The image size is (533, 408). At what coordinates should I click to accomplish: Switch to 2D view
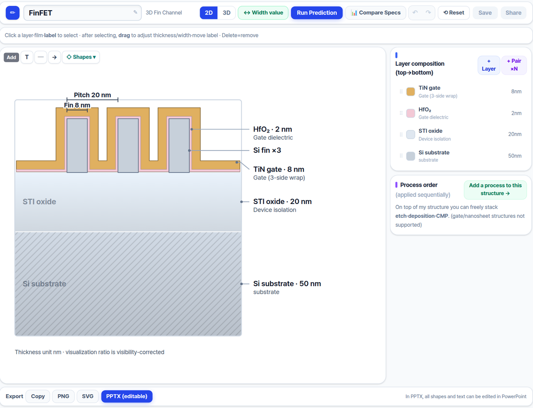(x=209, y=12)
